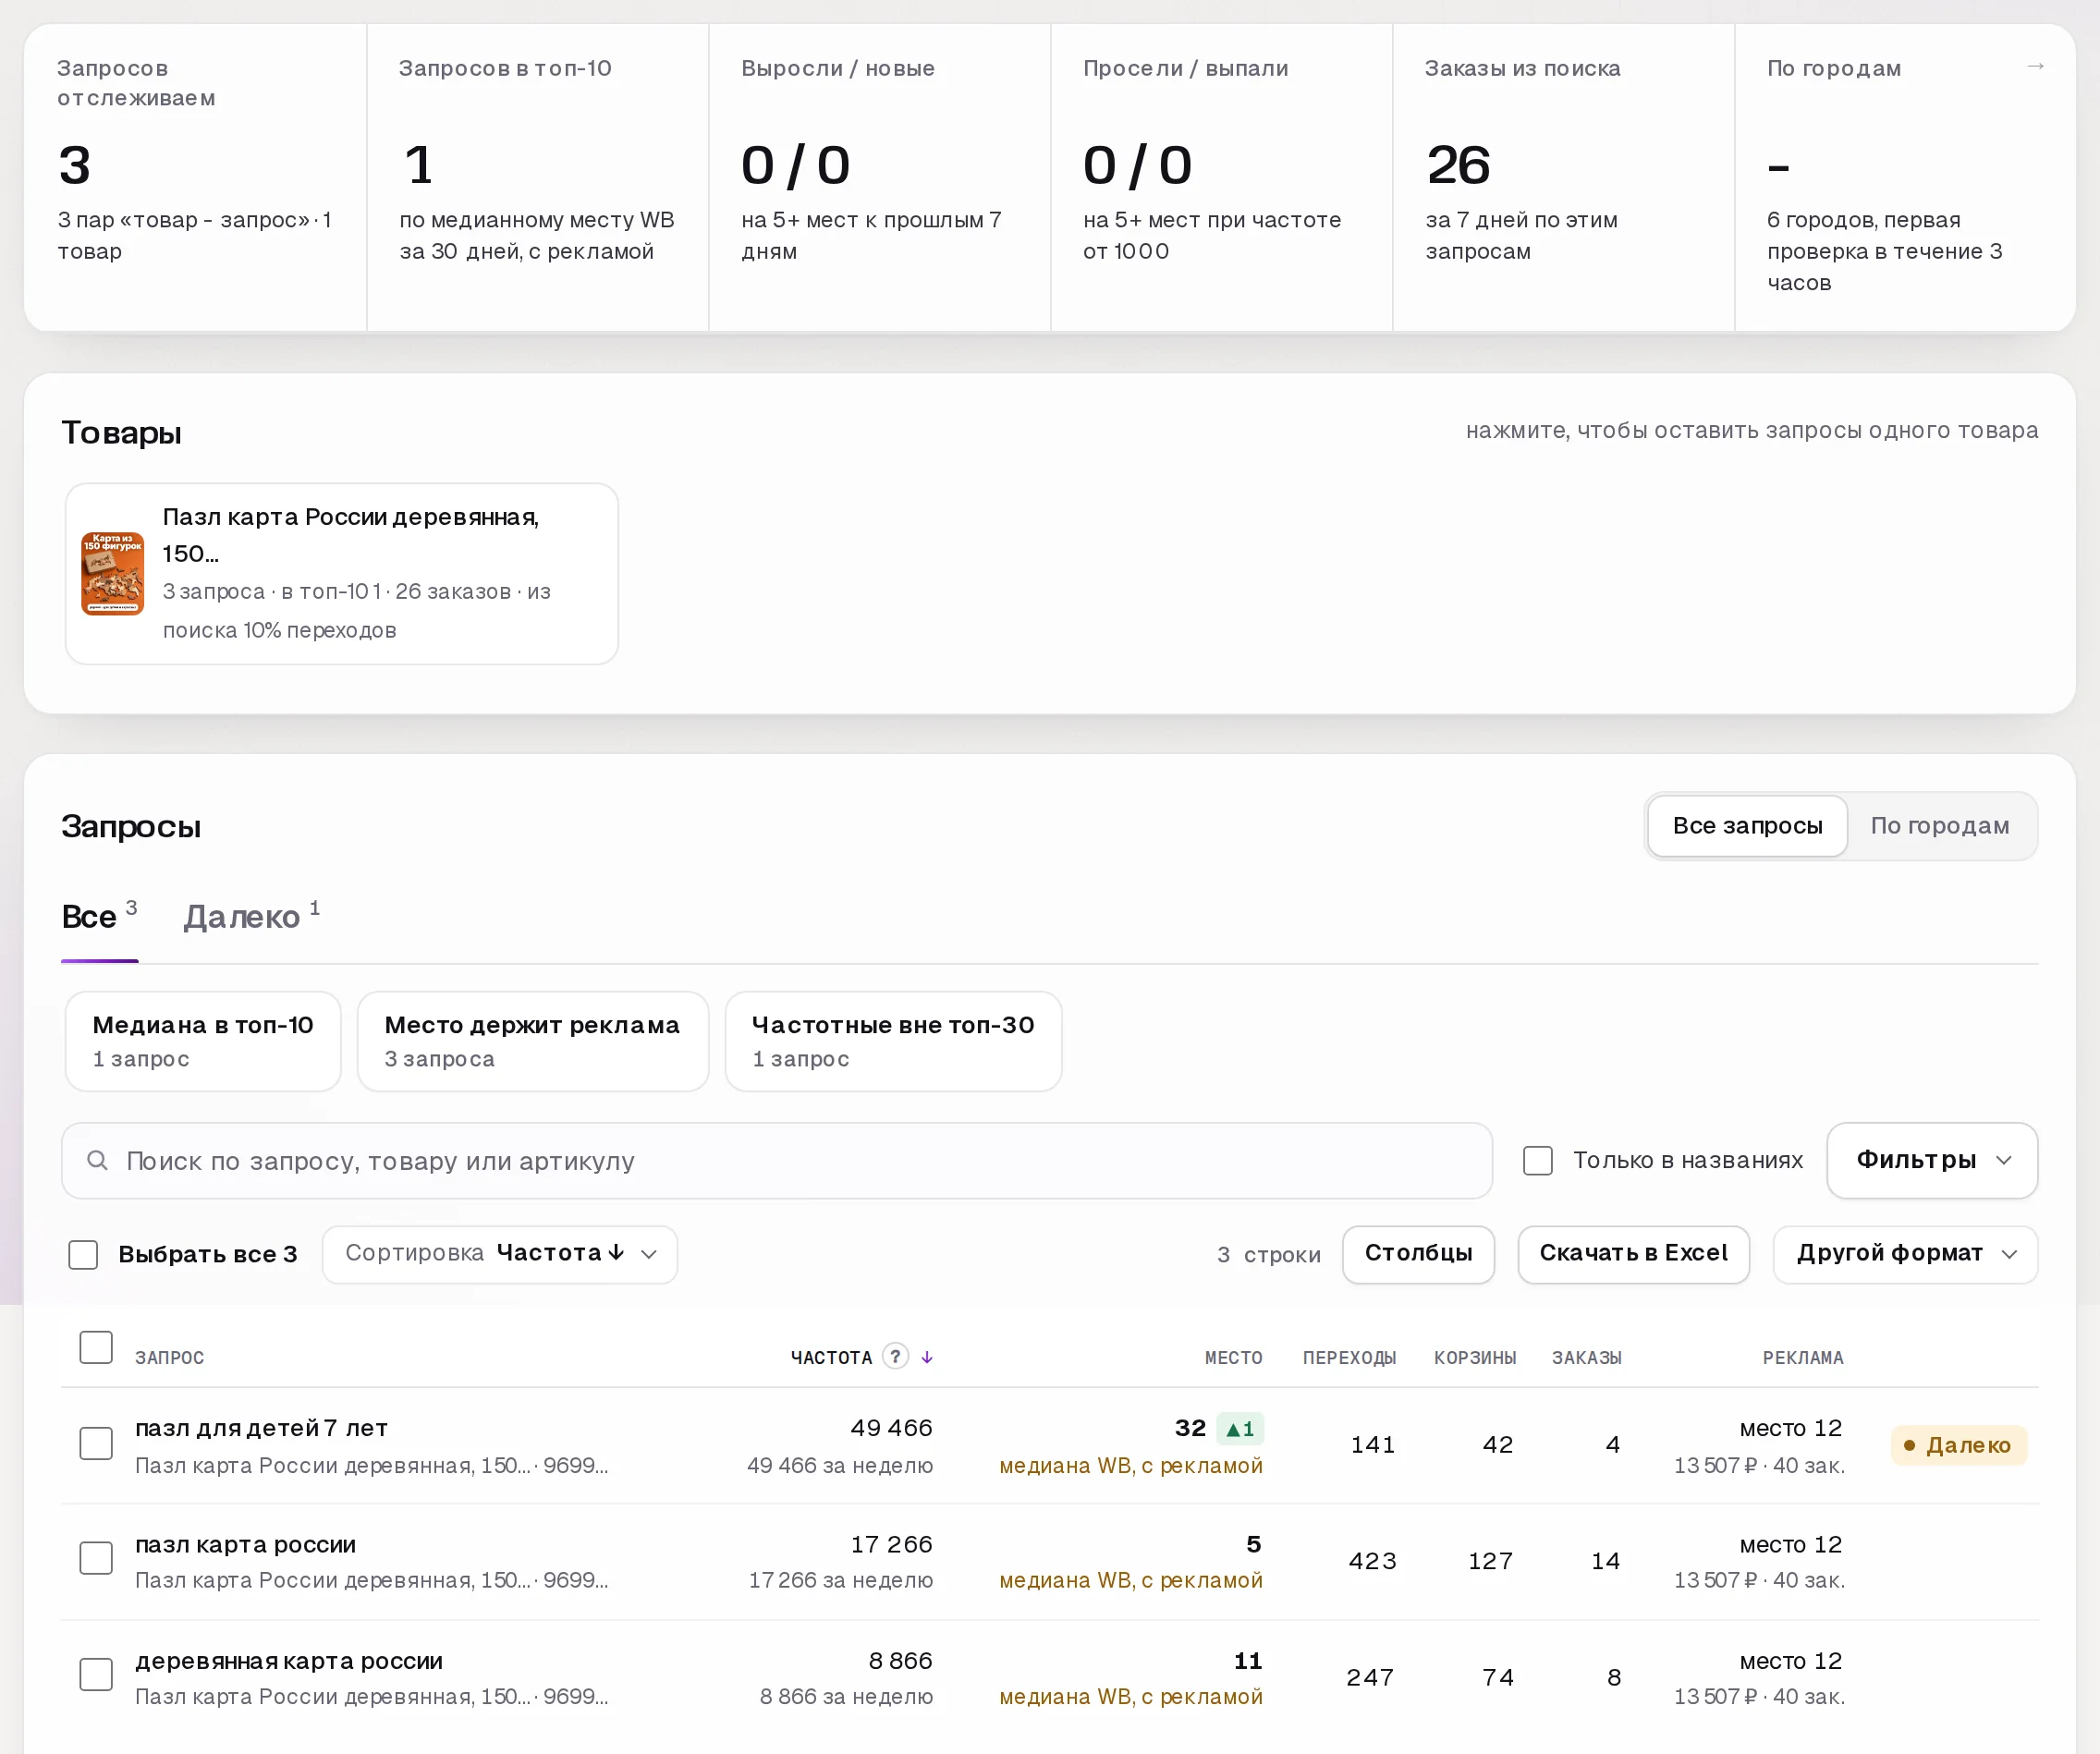The width and height of the screenshot is (2100, 1754).
Task: Click the Далеко status badge in first row
Action: click(1958, 1445)
